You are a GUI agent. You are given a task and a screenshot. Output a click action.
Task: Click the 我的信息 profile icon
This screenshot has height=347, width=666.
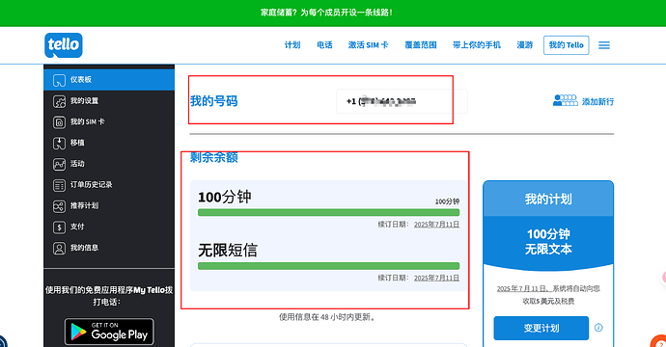click(x=59, y=248)
